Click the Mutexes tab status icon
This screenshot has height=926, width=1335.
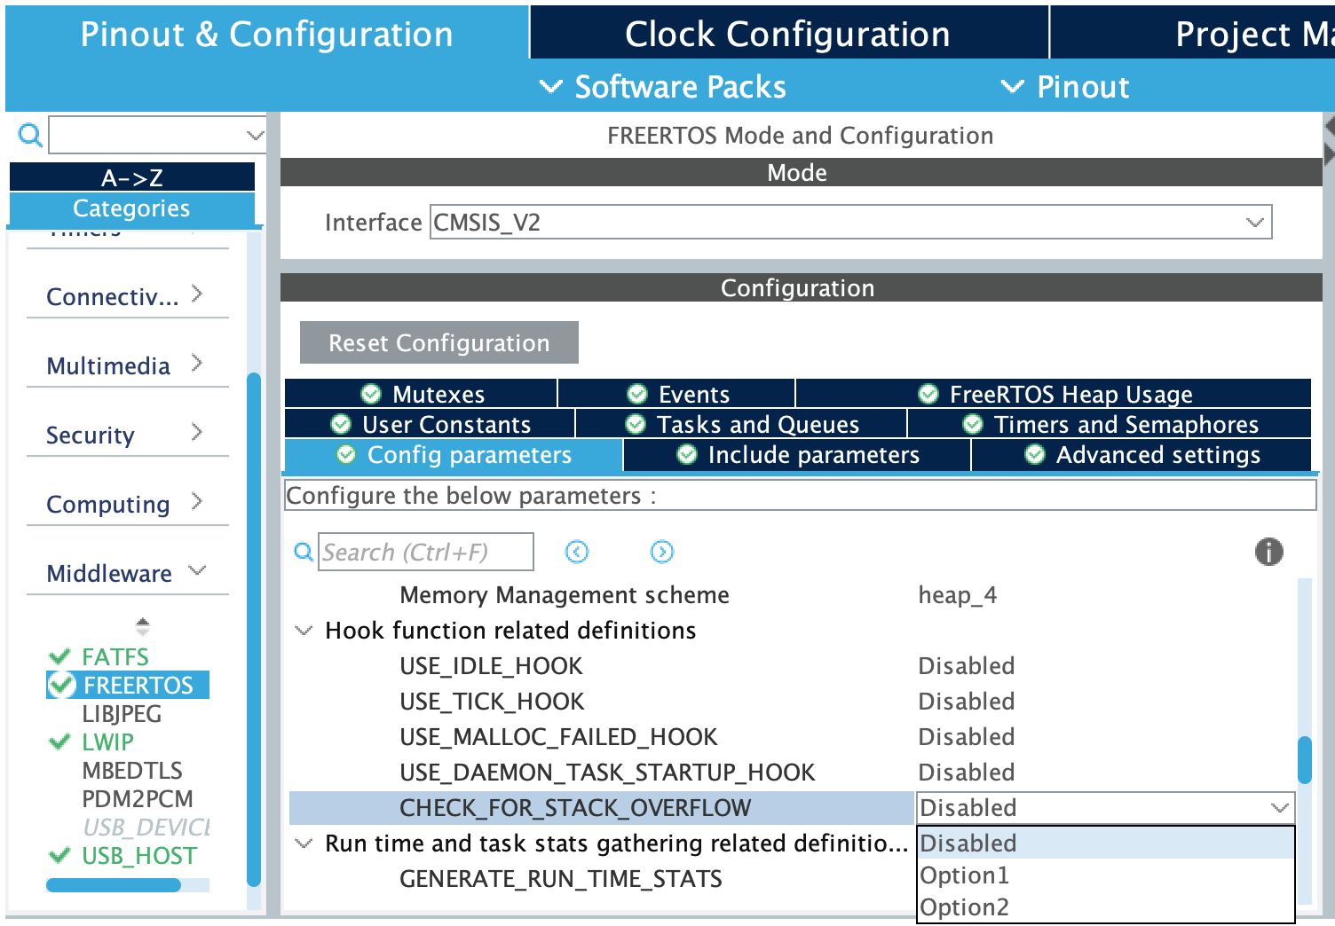click(x=371, y=394)
